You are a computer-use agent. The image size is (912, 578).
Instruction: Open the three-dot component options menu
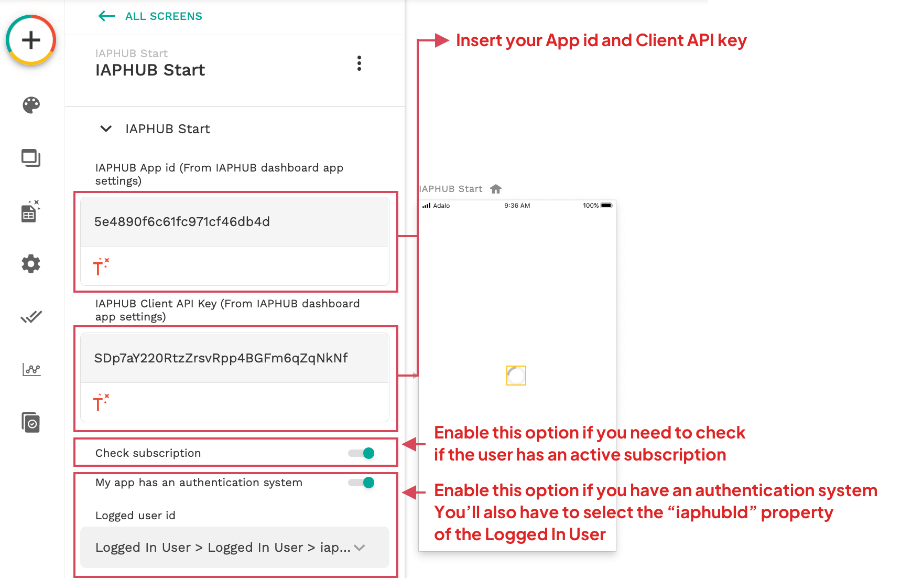(359, 63)
